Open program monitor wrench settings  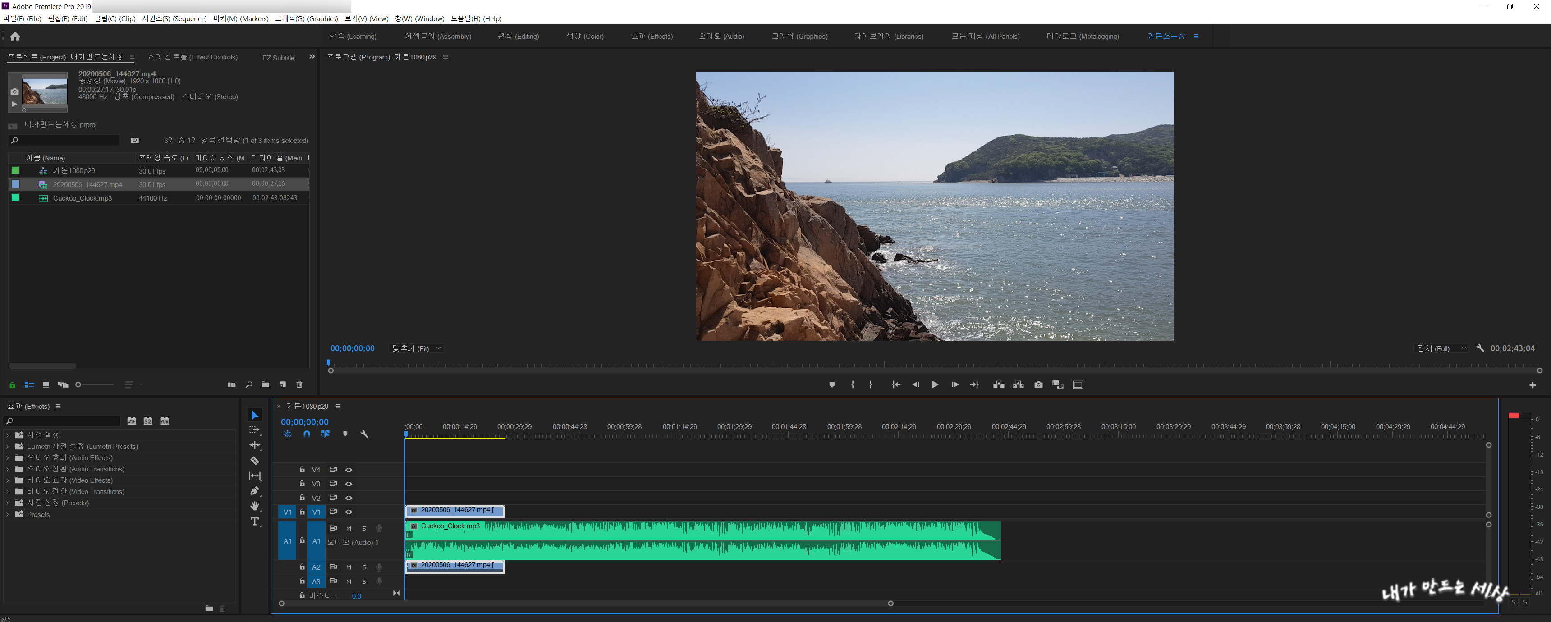point(1480,348)
